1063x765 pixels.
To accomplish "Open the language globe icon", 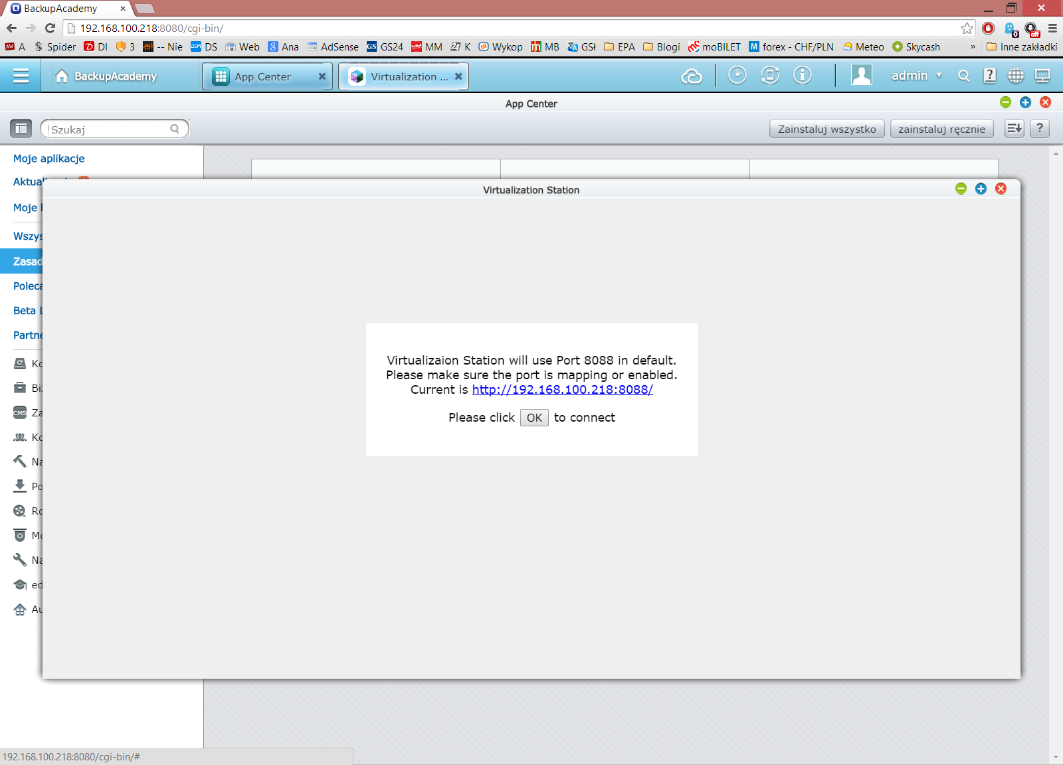I will pos(1016,76).
